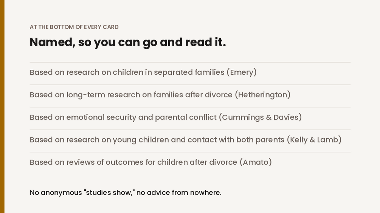Select the "(Emery)" citation name

242,72
